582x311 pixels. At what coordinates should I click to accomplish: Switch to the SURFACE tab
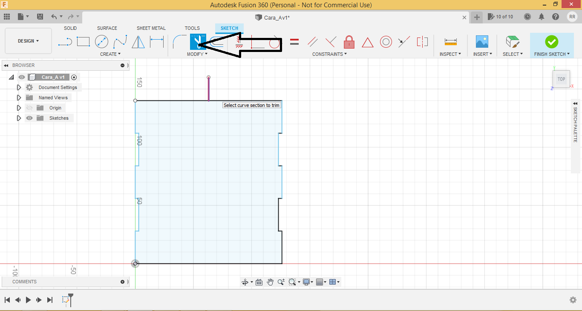click(x=107, y=28)
